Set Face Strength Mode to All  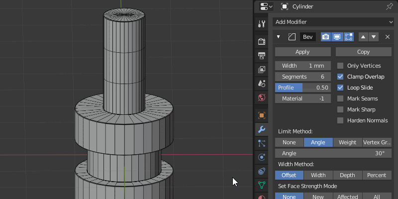[x=377, y=196]
